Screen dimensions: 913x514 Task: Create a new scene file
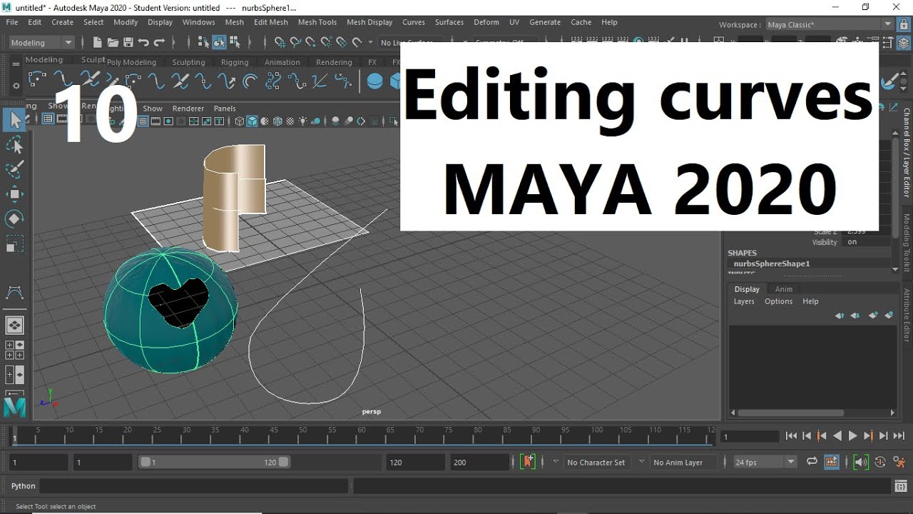[98, 43]
